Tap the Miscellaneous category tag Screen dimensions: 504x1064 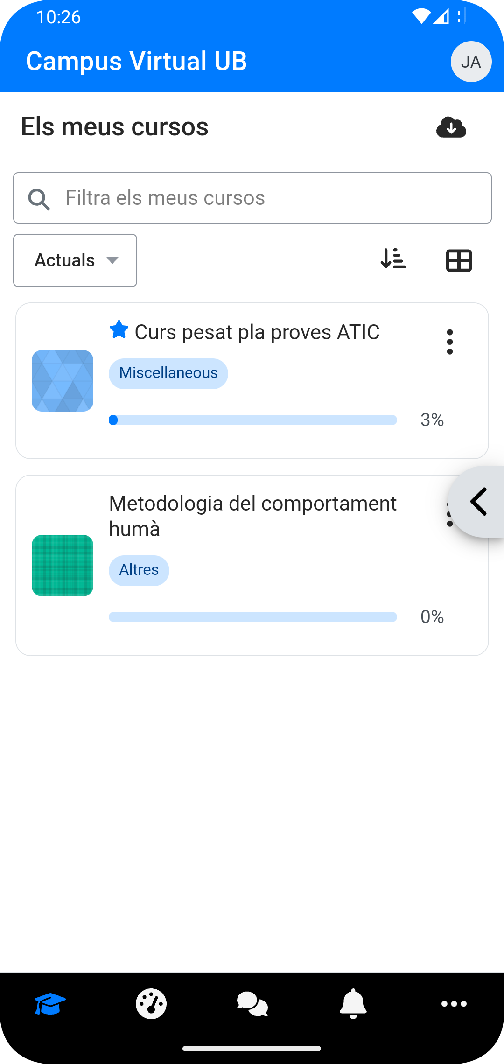pyautogui.click(x=168, y=373)
